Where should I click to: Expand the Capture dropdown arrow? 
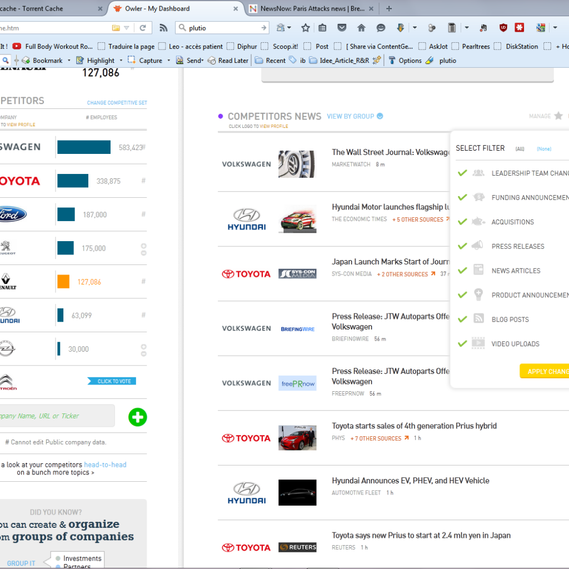tap(169, 60)
